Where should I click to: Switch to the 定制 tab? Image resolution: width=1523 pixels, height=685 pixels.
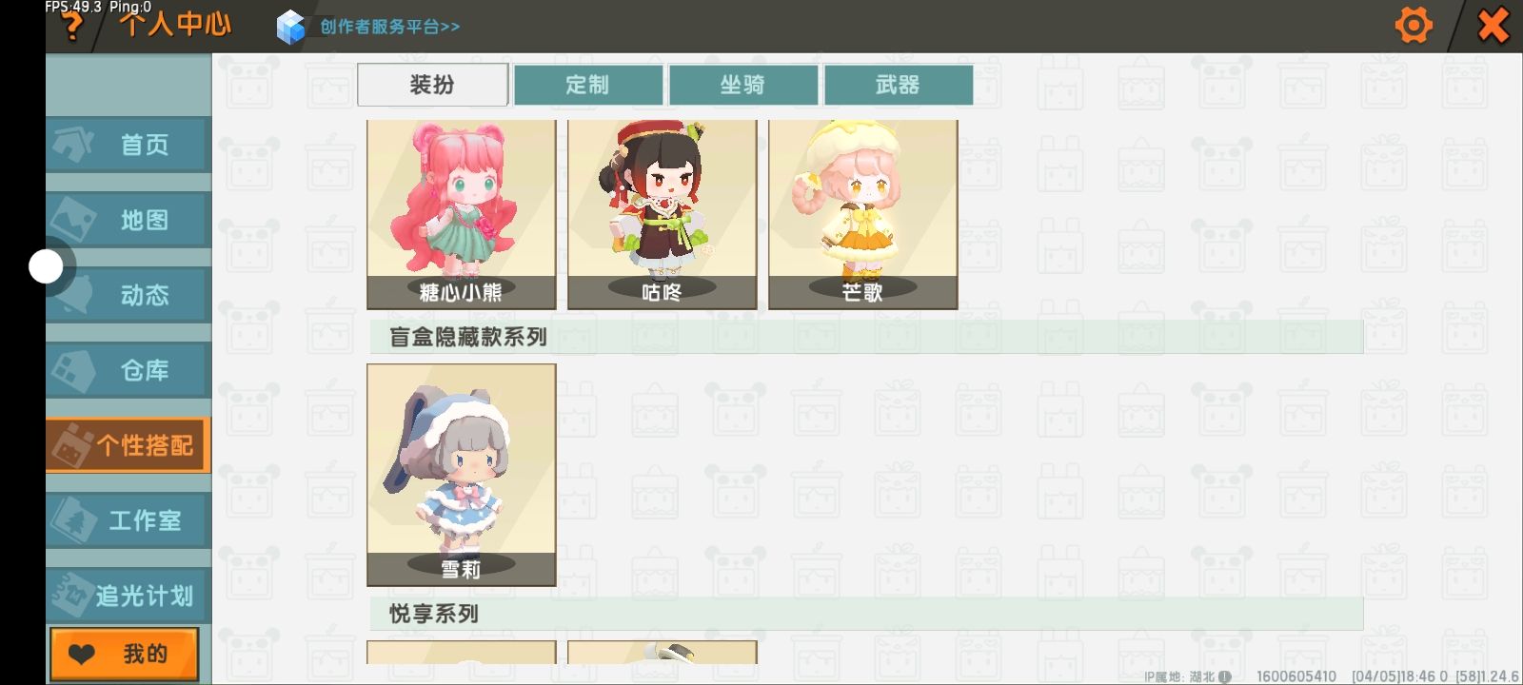587,85
